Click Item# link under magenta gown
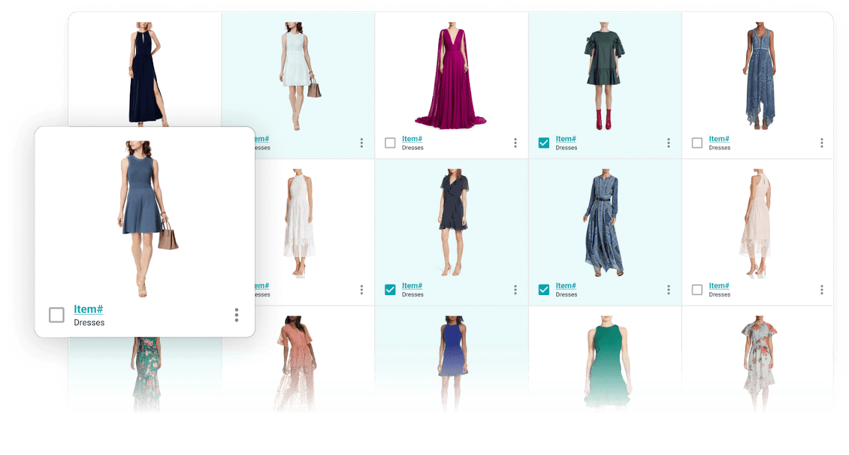 [x=412, y=139]
